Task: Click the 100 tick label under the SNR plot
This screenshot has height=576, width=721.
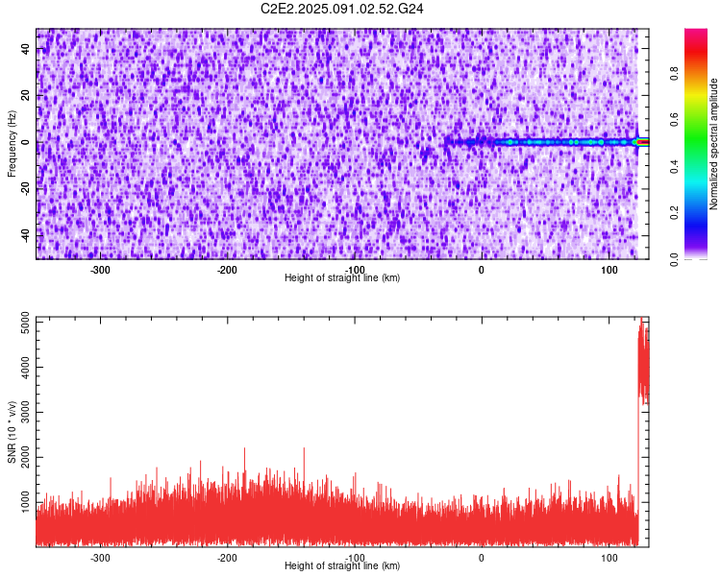Action: tap(609, 558)
